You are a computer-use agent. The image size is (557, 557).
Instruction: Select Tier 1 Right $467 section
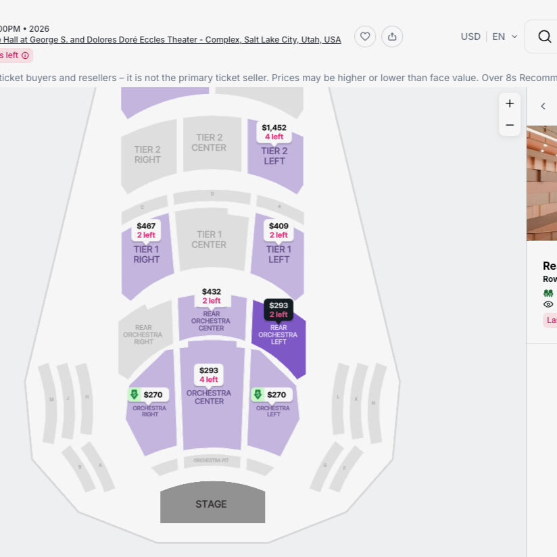click(x=147, y=255)
